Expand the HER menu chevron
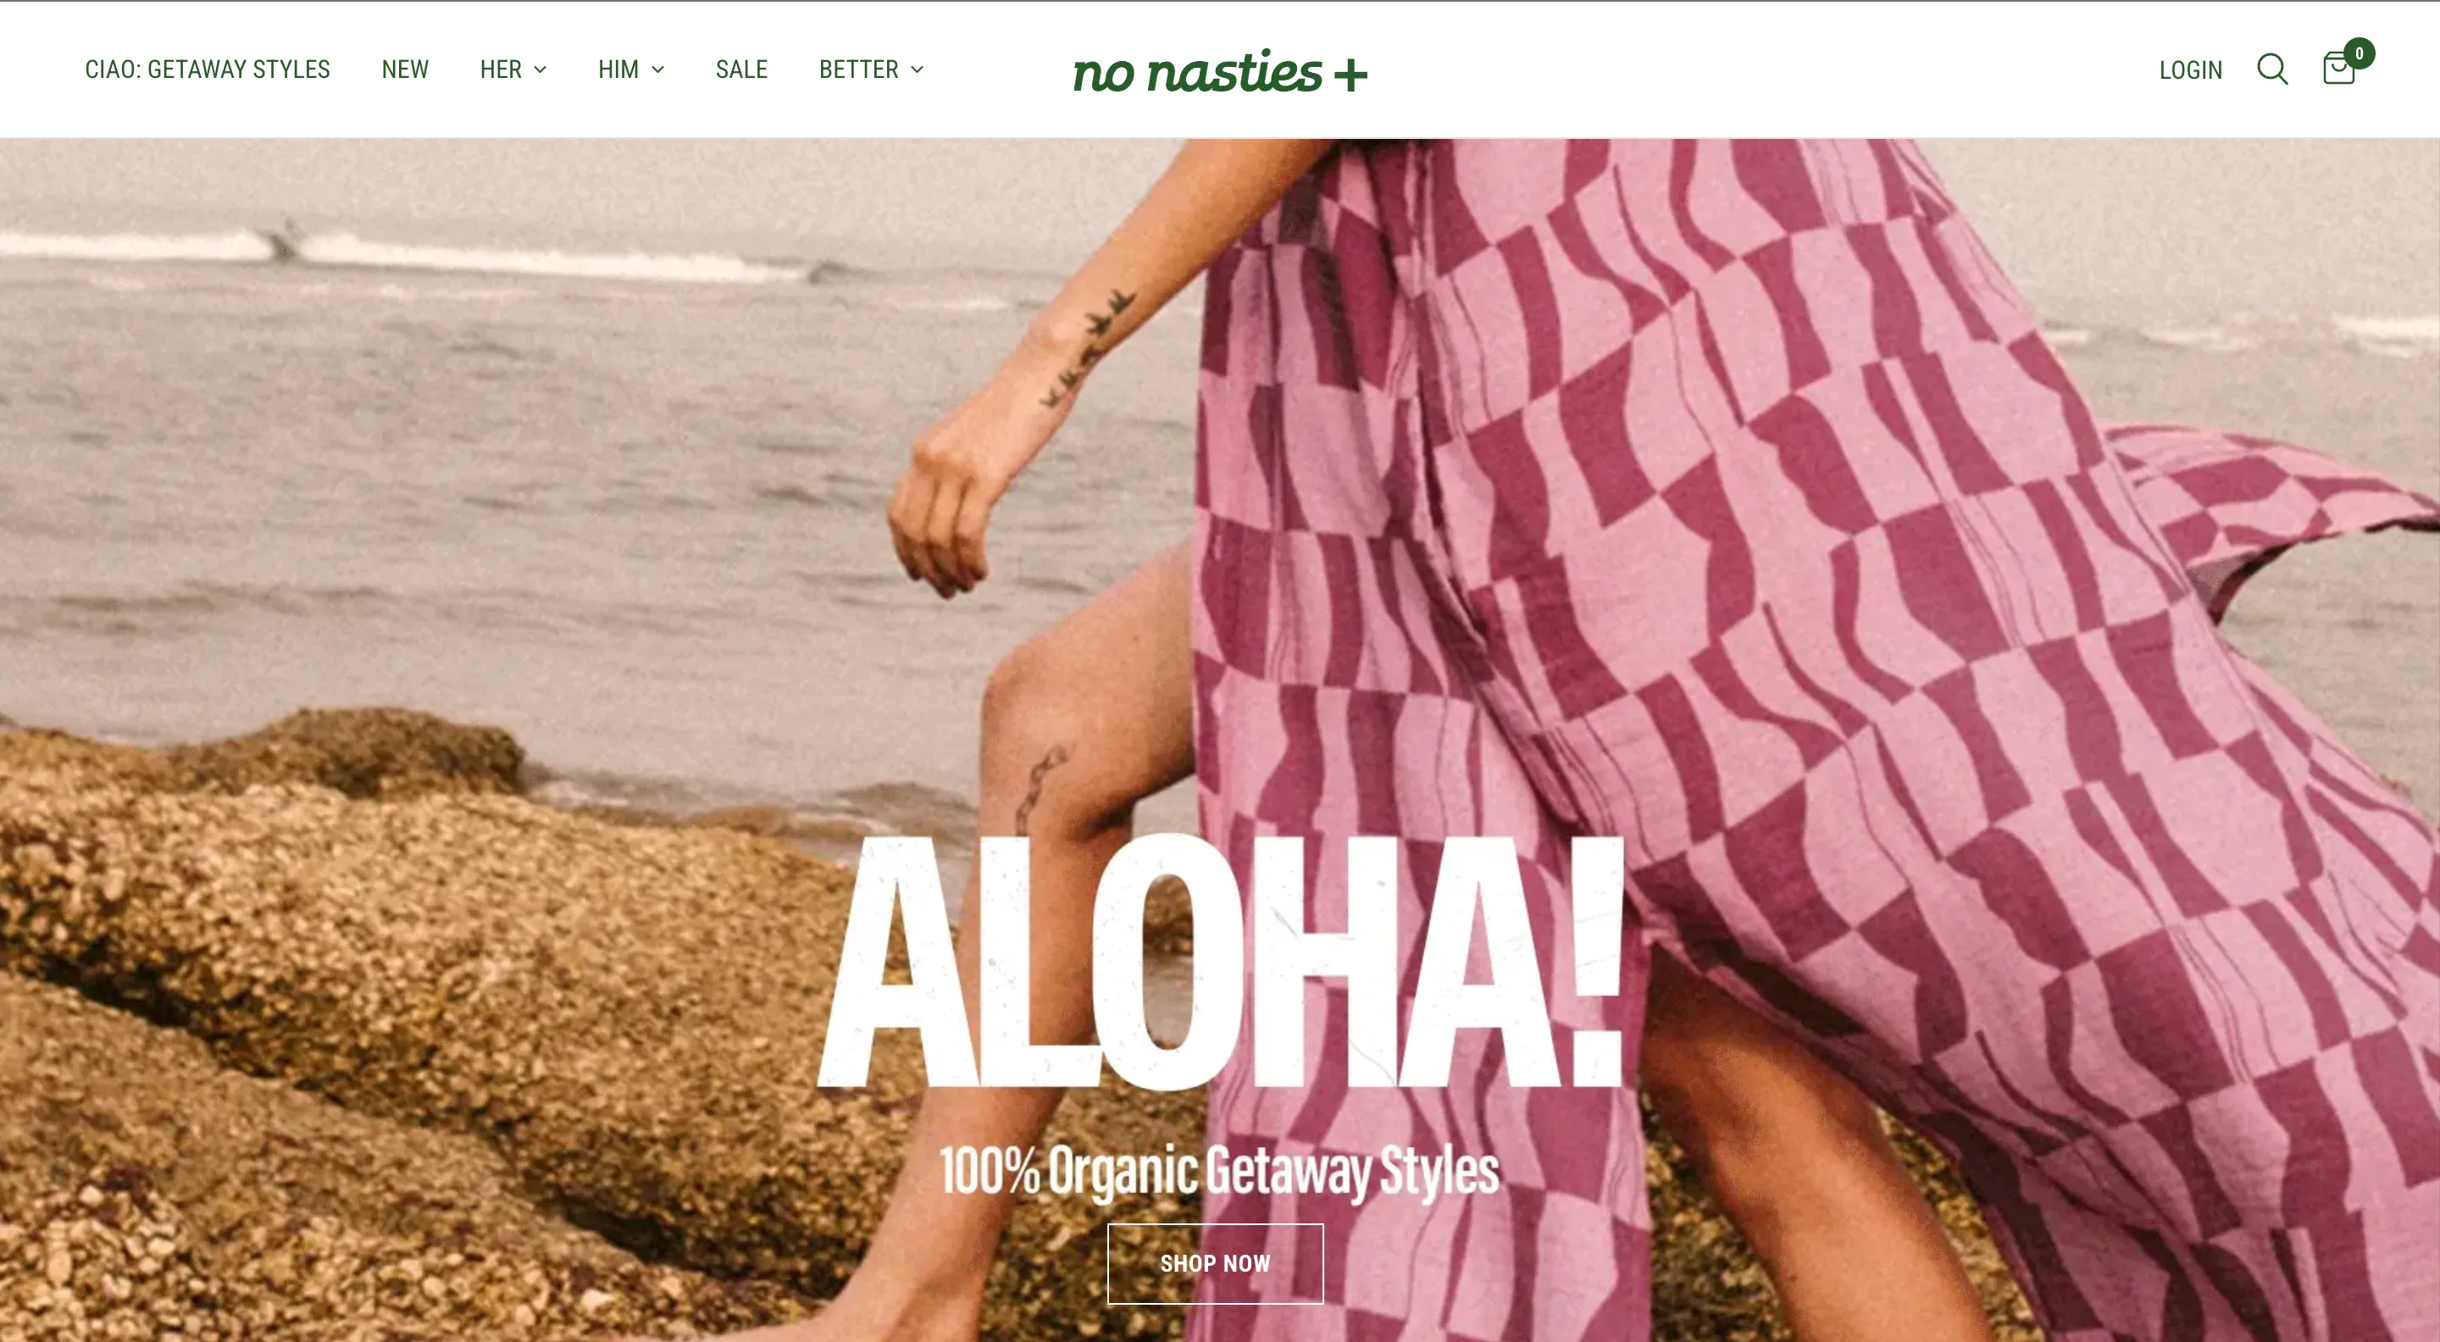This screenshot has height=1342, width=2440. [540, 70]
